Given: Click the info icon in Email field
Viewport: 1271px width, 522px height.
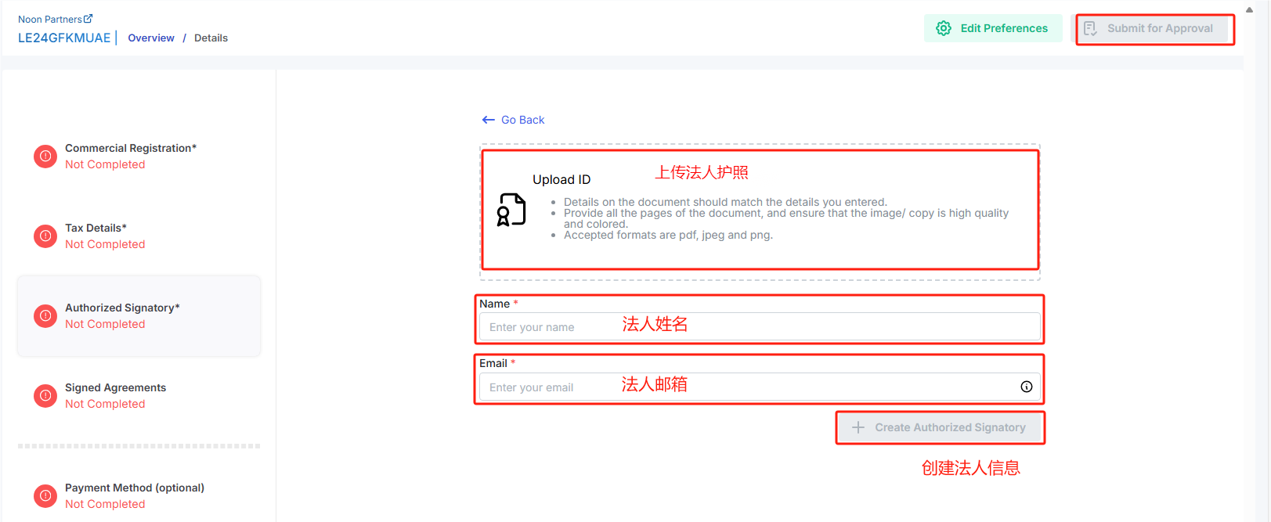Looking at the screenshot, I should 1026,387.
